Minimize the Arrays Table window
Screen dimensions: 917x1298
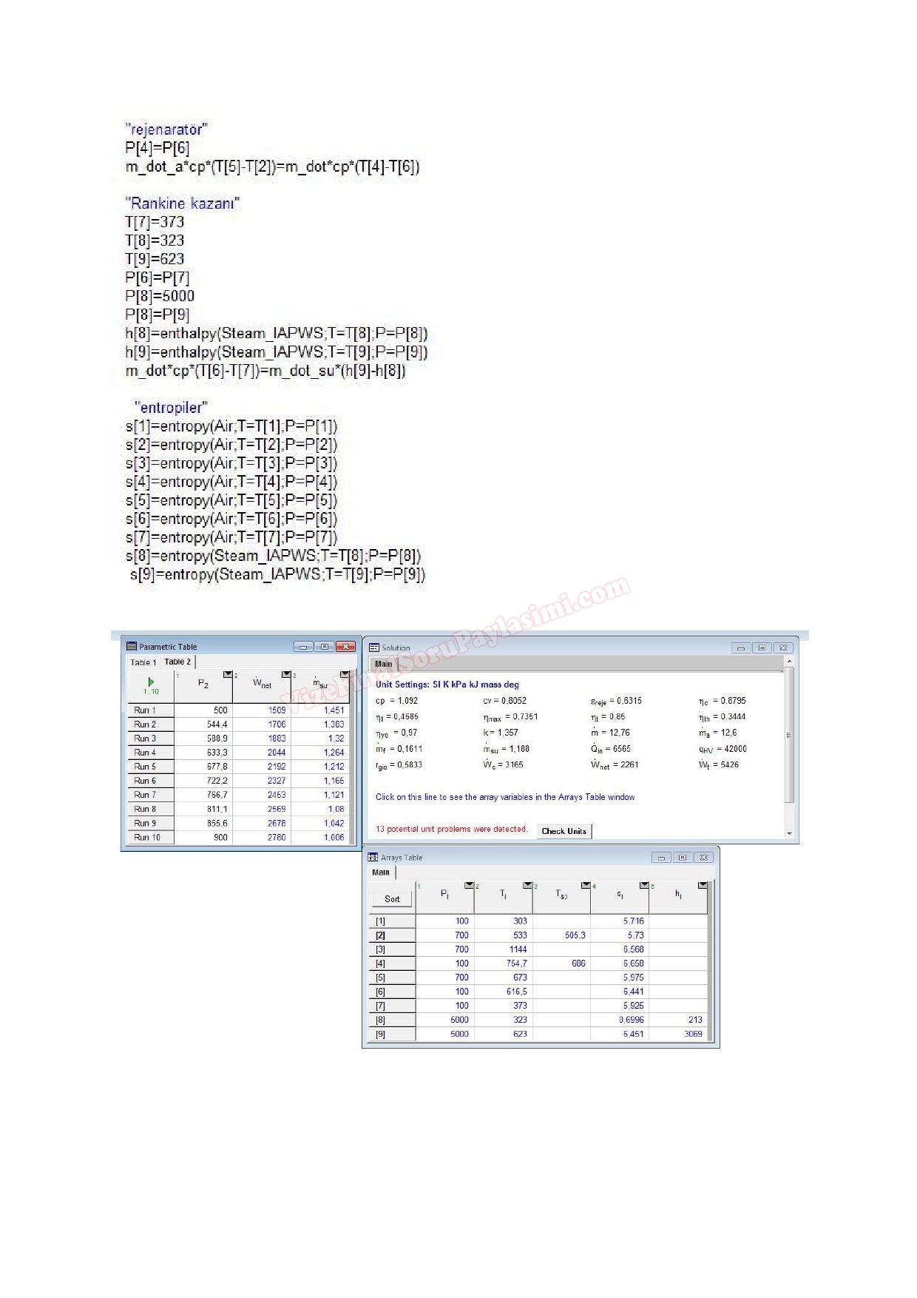pyautogui.click(x=661, y=858)
